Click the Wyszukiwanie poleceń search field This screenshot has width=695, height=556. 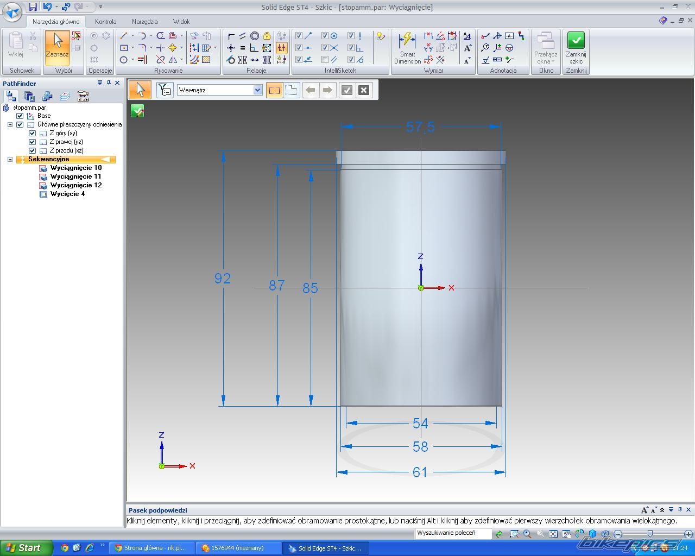tap(453, 533)
